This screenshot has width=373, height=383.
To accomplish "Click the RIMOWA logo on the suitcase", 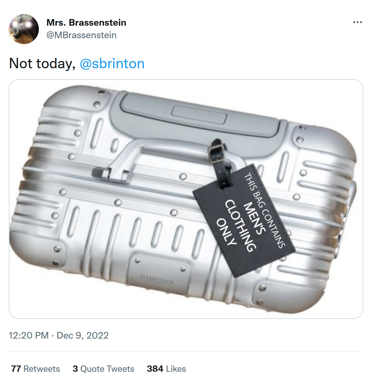I will click(x=157, y=279).
